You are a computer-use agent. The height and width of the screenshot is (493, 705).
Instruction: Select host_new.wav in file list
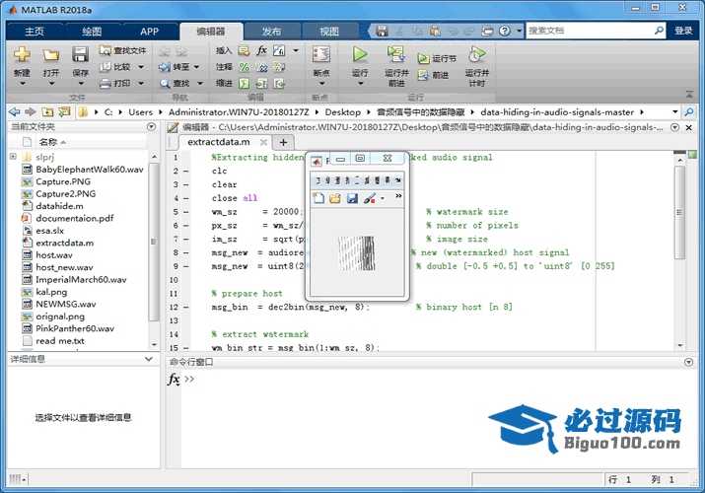(x=64, y=267)
